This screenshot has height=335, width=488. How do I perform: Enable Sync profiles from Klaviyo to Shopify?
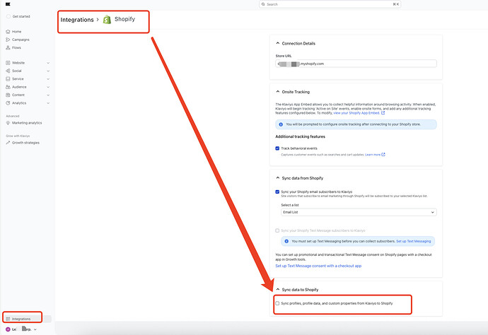(277, 303)
